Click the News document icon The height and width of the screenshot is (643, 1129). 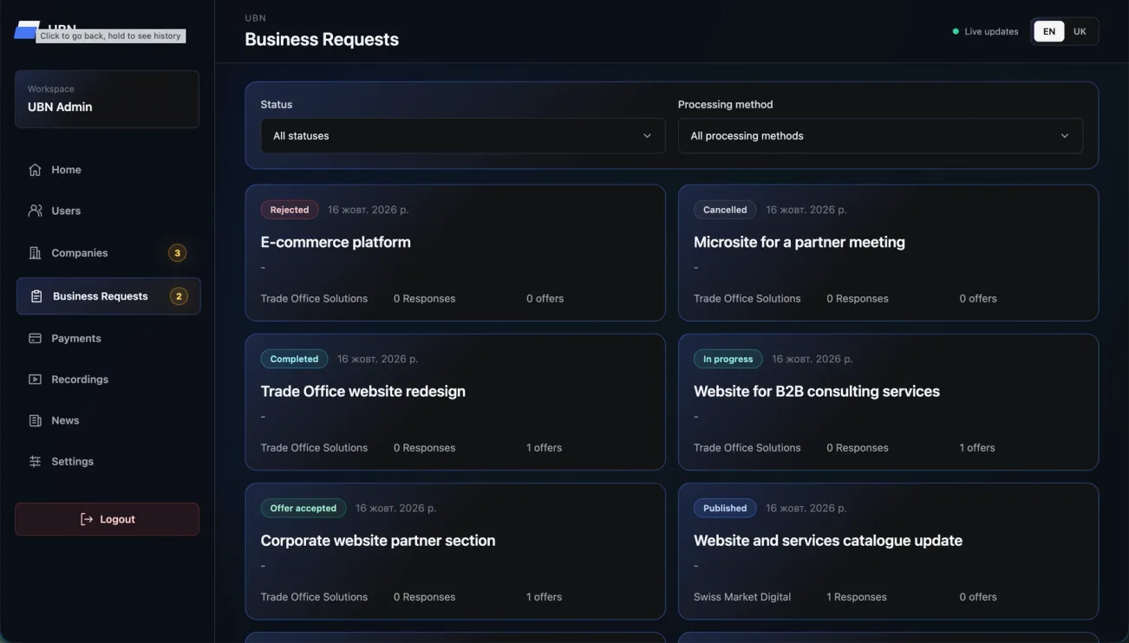[35, 420]
